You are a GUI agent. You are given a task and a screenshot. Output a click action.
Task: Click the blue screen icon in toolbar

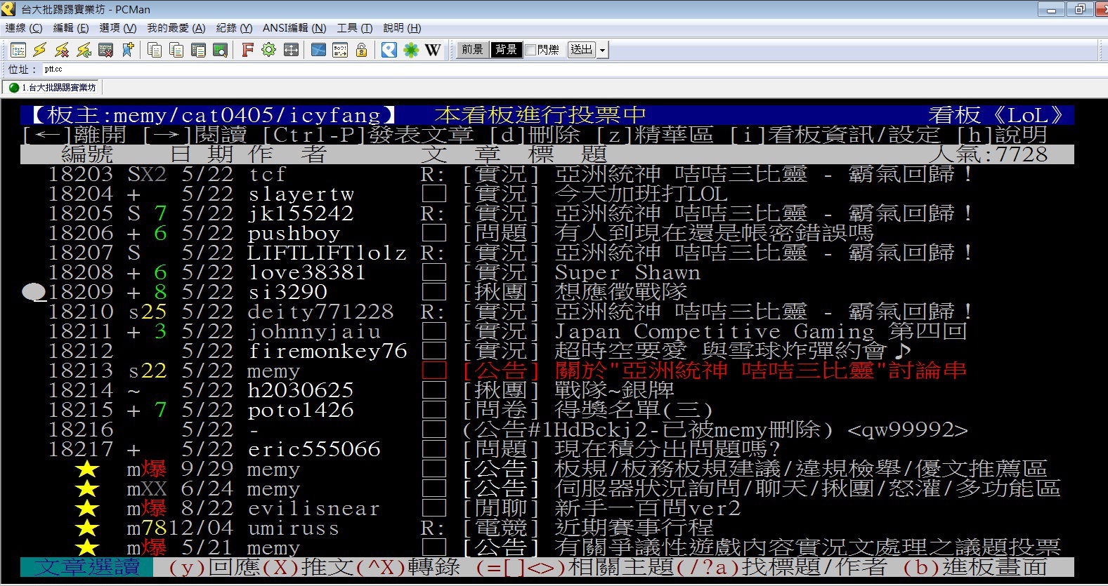[318, 50]
